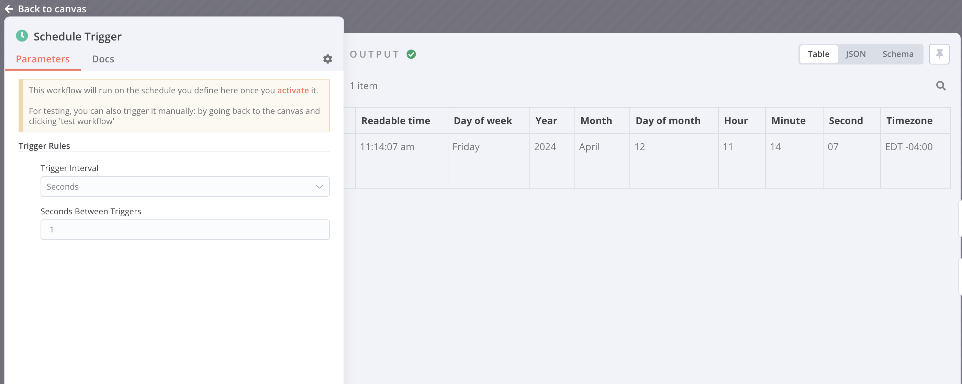
Task: Click the 'Trigger Rules' section heading
Action: click(44, 146)
